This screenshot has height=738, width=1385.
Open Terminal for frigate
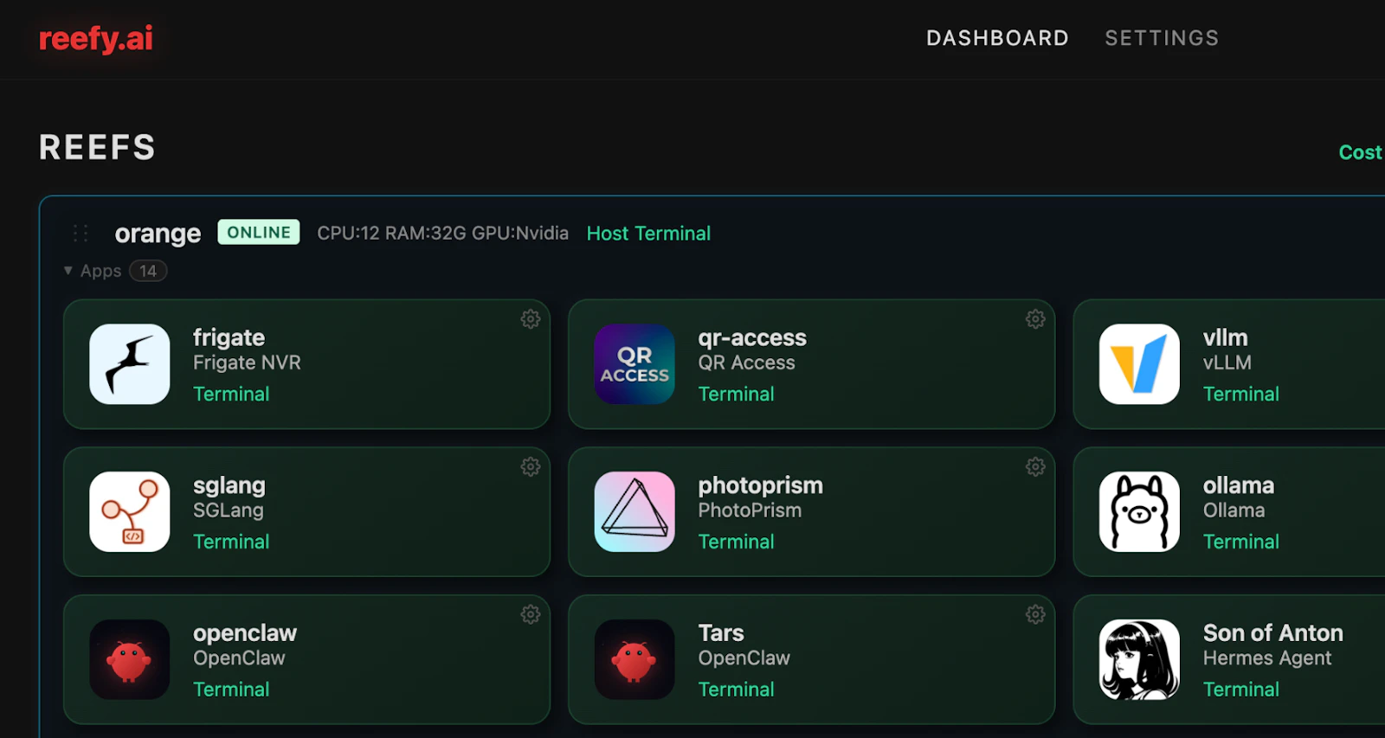pyautogui.click(x=231, y=394)
